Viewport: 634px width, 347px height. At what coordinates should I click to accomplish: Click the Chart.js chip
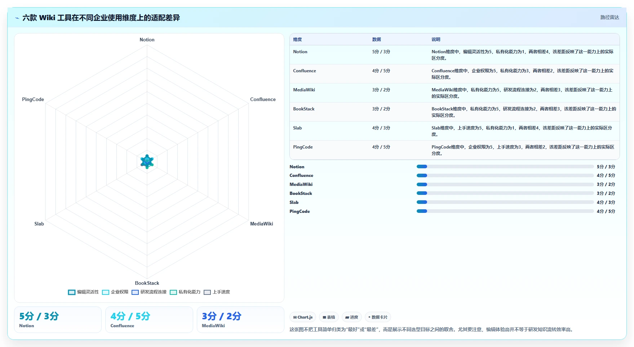pos(303,317)
